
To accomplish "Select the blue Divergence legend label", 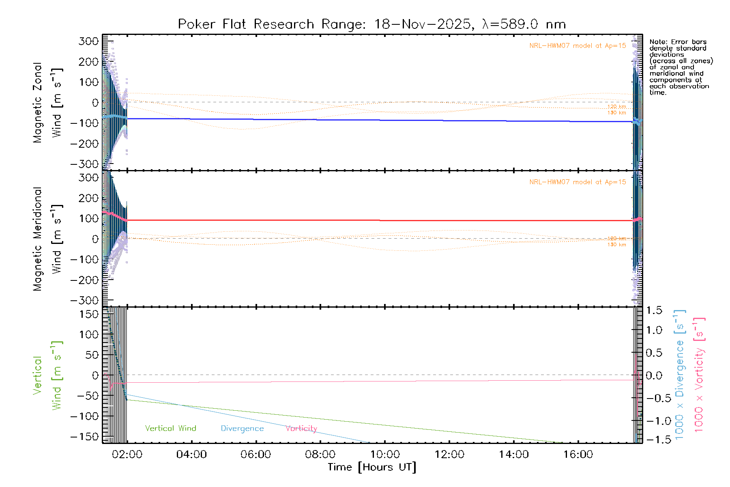I will (242, 429).
